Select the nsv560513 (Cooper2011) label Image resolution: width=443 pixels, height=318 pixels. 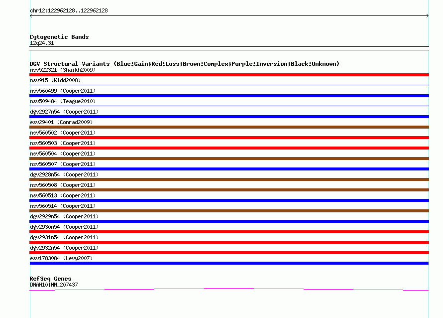click(63, 195)
